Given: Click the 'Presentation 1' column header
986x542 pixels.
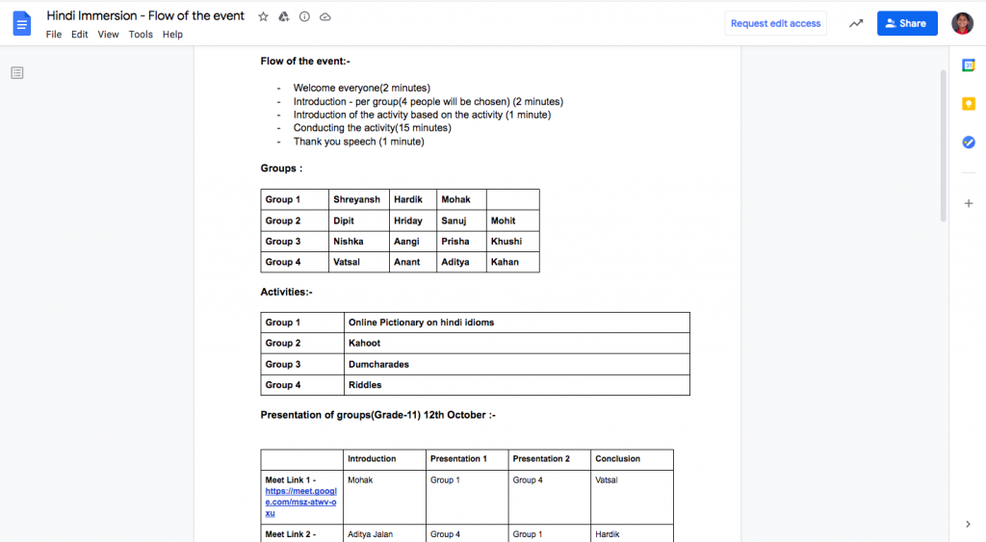Looking at the screenshot, I should (467, 459).
